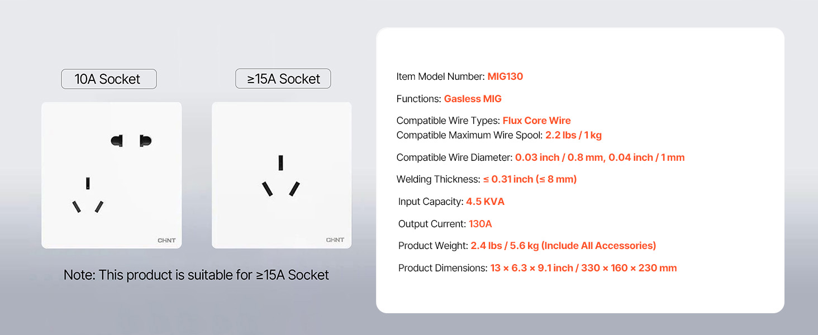Click the 2.2 lbs / 1 kg spool value

click(x=573, y=135)
